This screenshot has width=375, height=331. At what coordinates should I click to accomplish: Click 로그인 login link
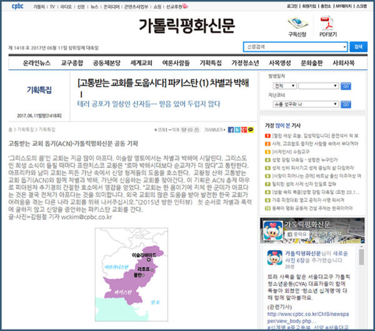click(x=292, y=6)
